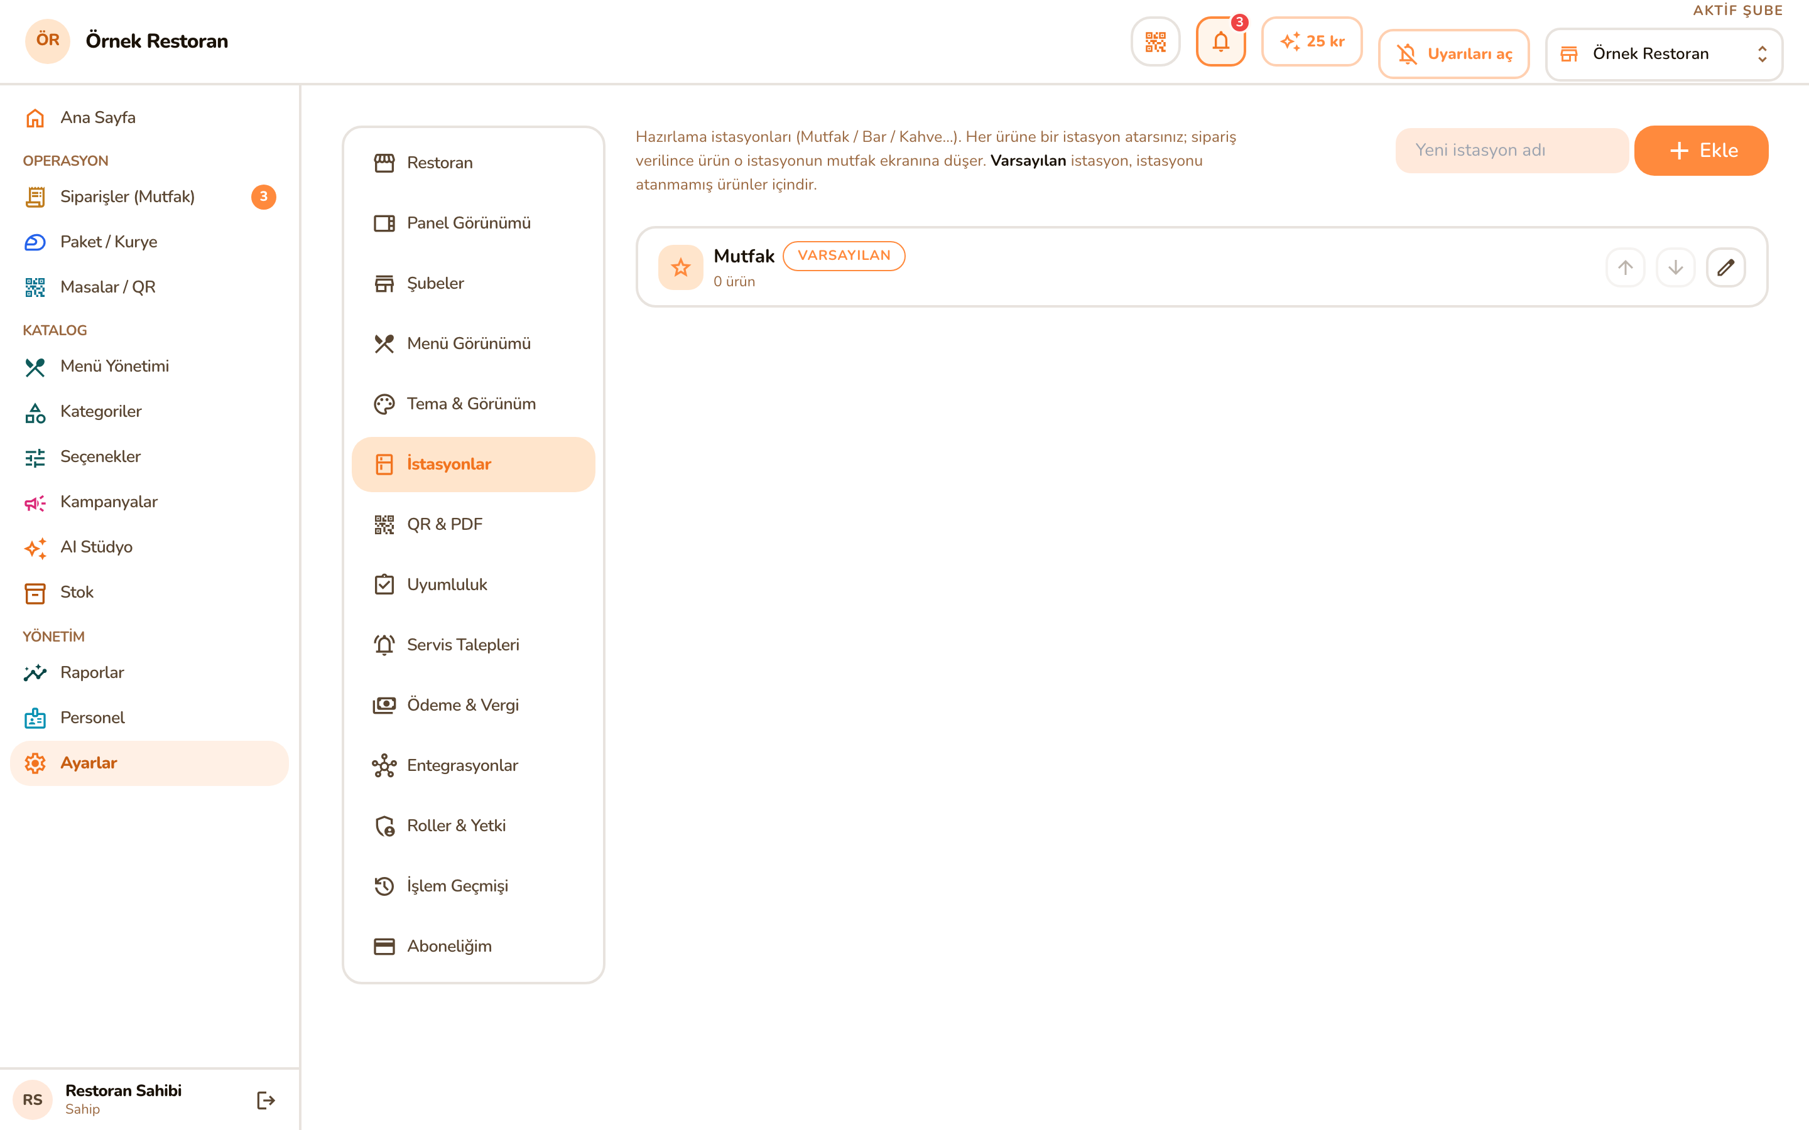Open notifications bell with 3 badge
The height and width of the screenshot is (1130, 1809).
point(1220,42)
